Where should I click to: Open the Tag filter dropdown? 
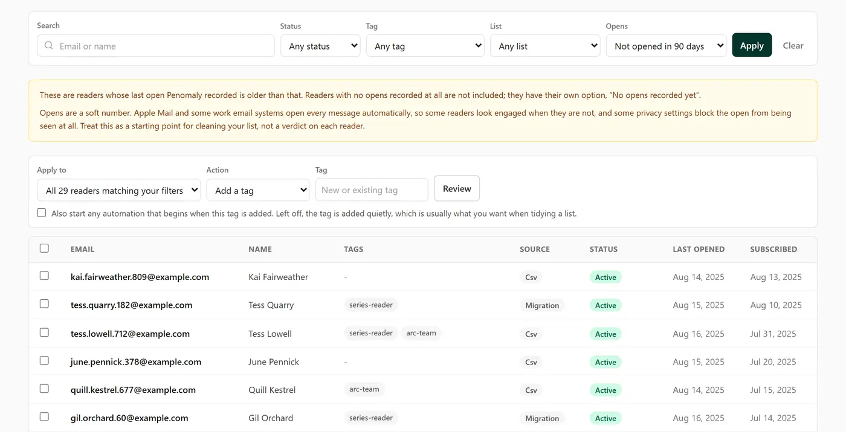425,46
